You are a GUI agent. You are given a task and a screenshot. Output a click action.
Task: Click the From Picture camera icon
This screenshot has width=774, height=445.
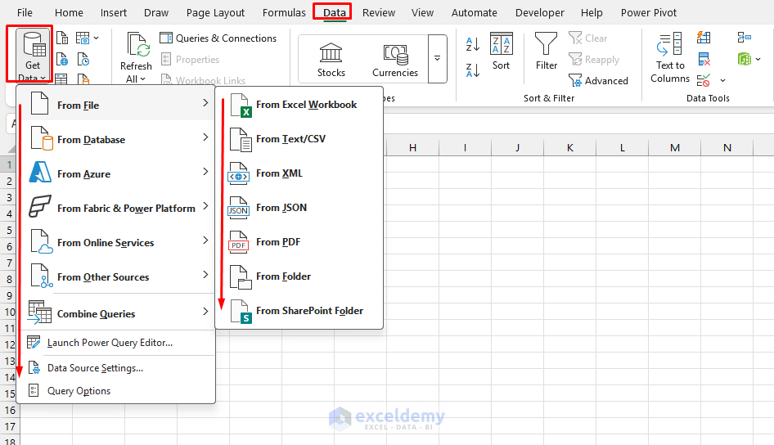[83, 38]
